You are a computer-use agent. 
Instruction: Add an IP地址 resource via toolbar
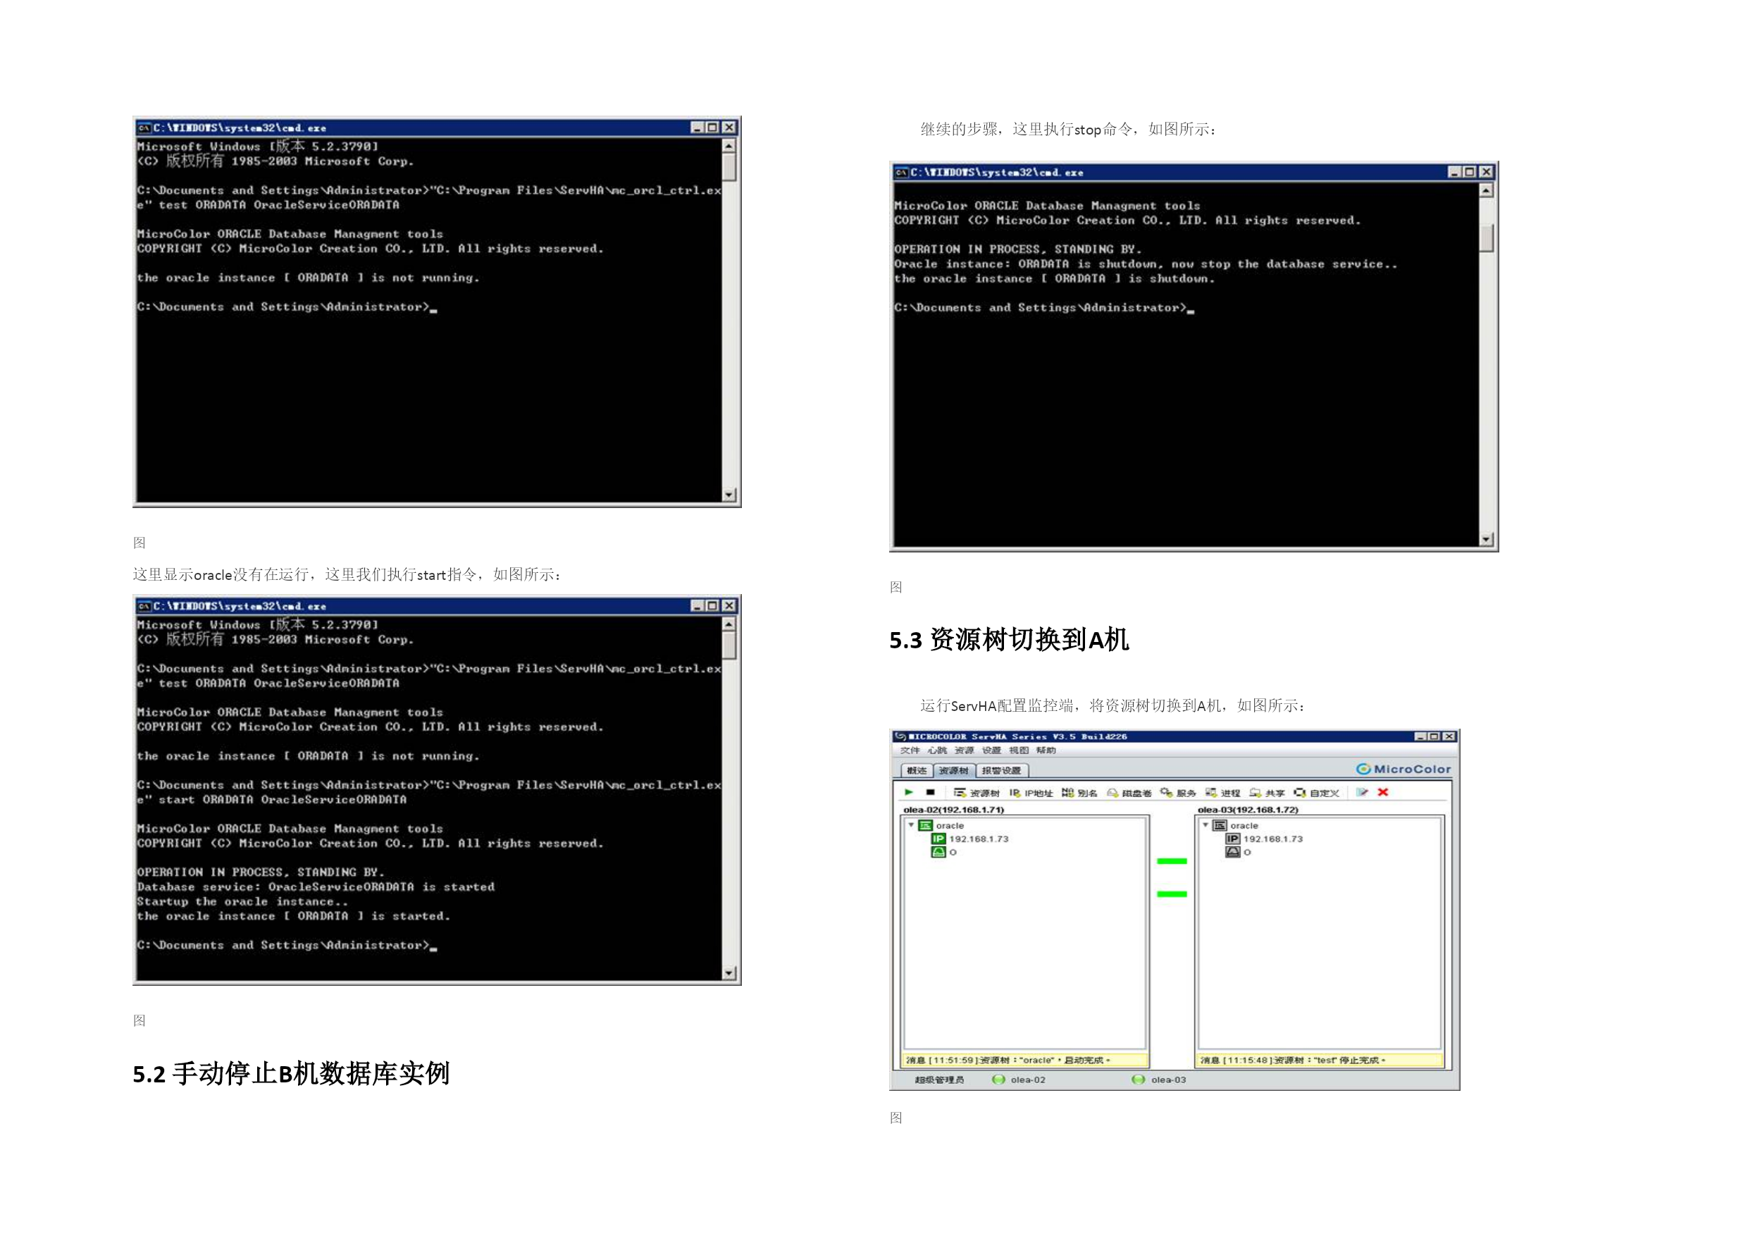pos(1031,793)
